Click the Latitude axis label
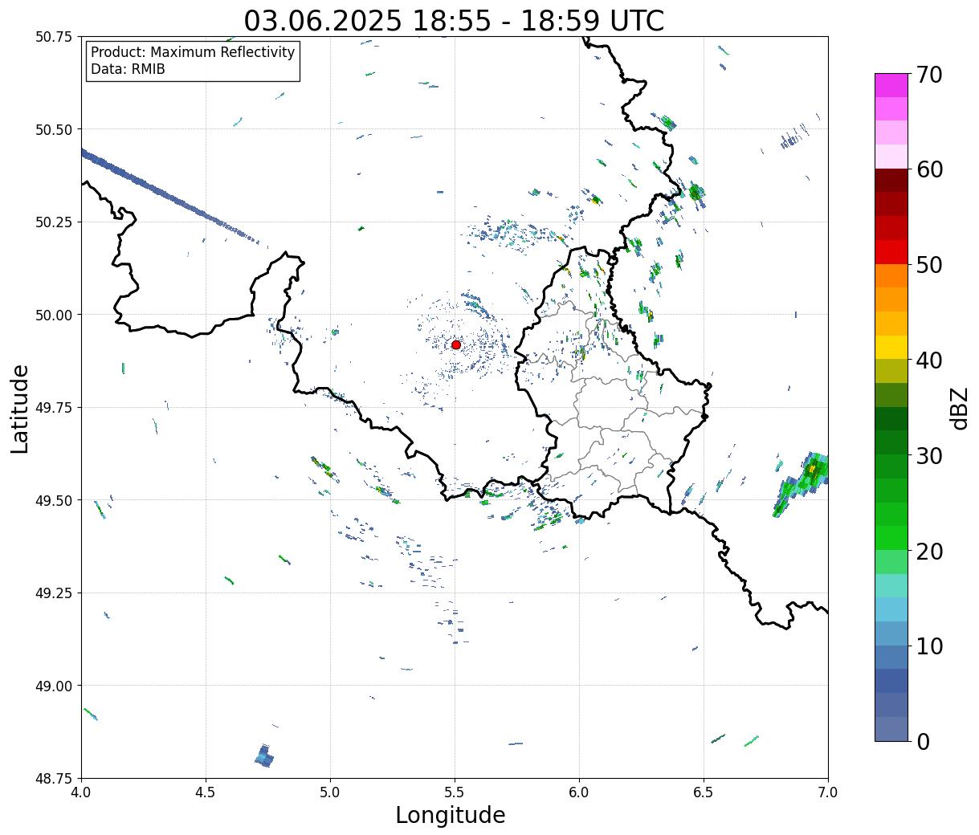Image resolution: width=979 pixels, height=835 pixels. point(20,408)
